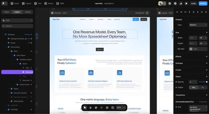The width and height of the screenshot is (209, 114).
Task: Click the Opacity slider handle
Action: click(207, 82)
